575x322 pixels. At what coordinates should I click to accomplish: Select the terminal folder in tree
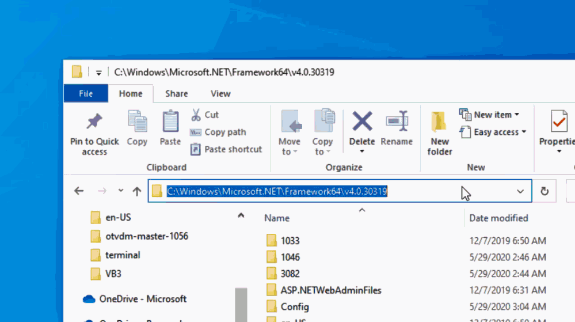[115, 255]
